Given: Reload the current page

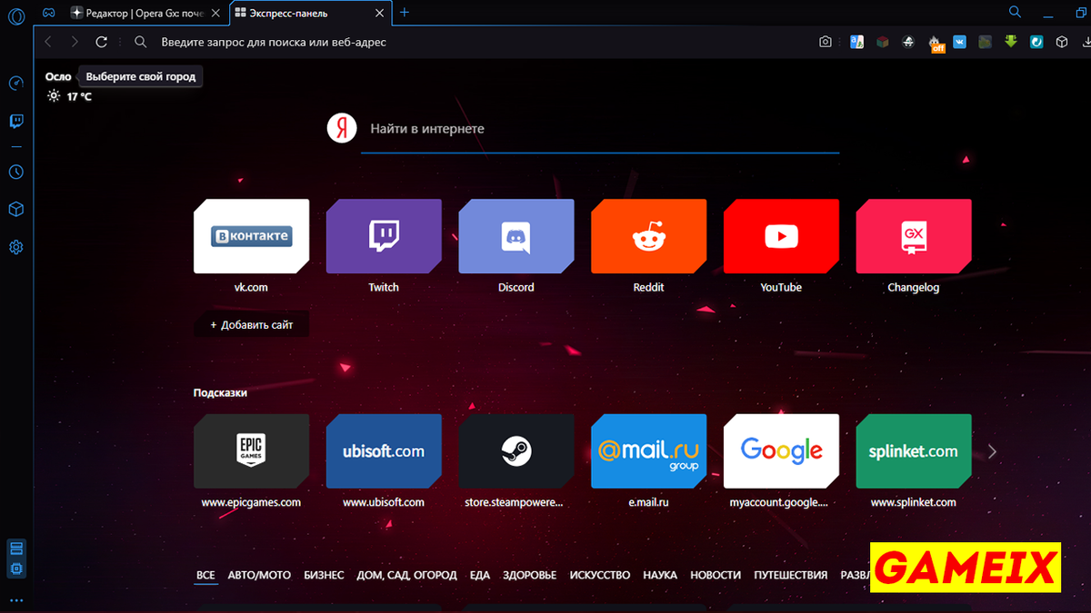Looking at the screenshot, I should click(x=102, y=42).
